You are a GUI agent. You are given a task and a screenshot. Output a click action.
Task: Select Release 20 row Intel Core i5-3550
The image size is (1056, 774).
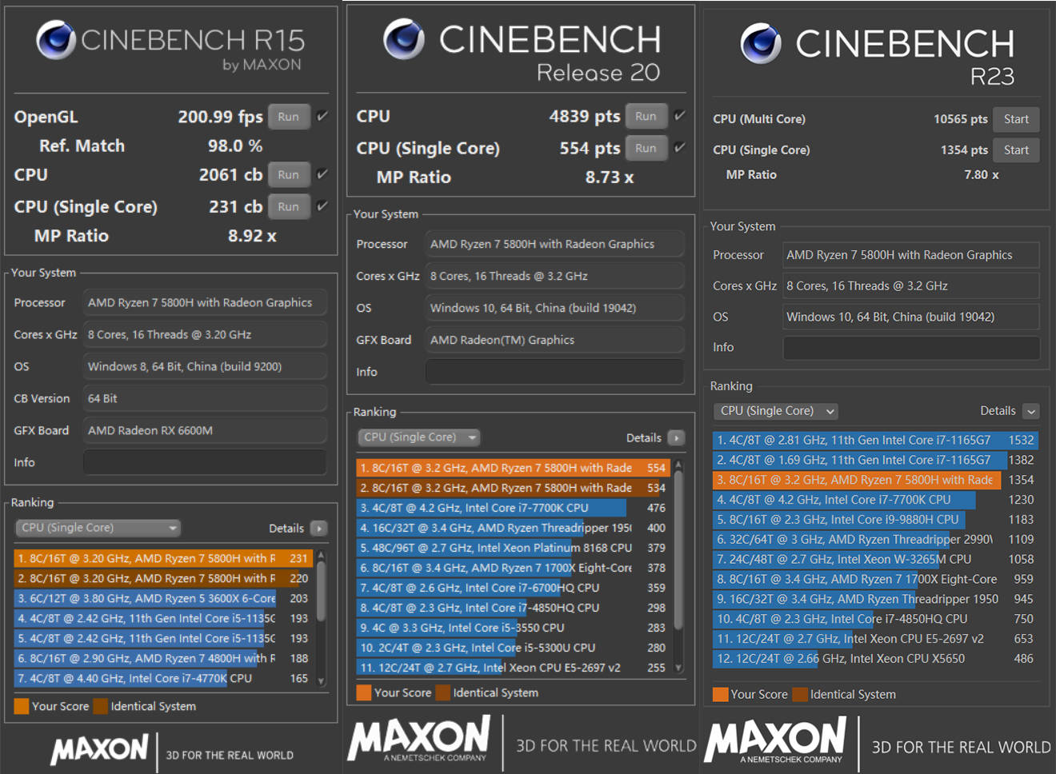pyautogui.click(x=514, y=628)
